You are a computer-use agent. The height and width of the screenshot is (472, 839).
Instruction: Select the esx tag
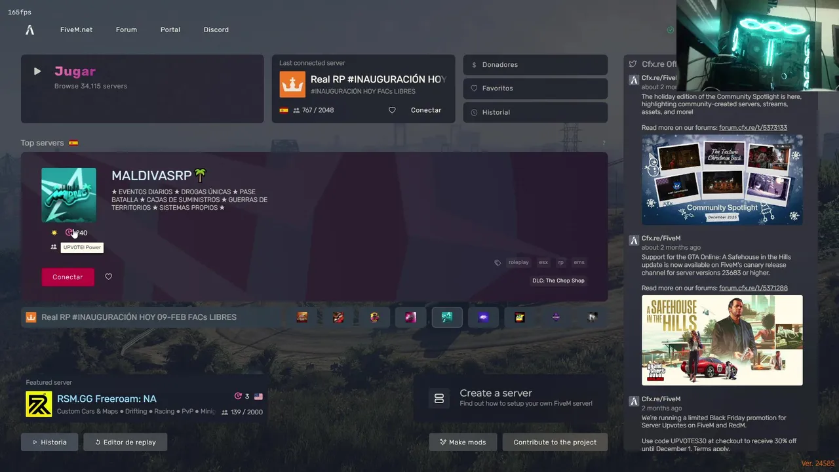pos(543,262)
